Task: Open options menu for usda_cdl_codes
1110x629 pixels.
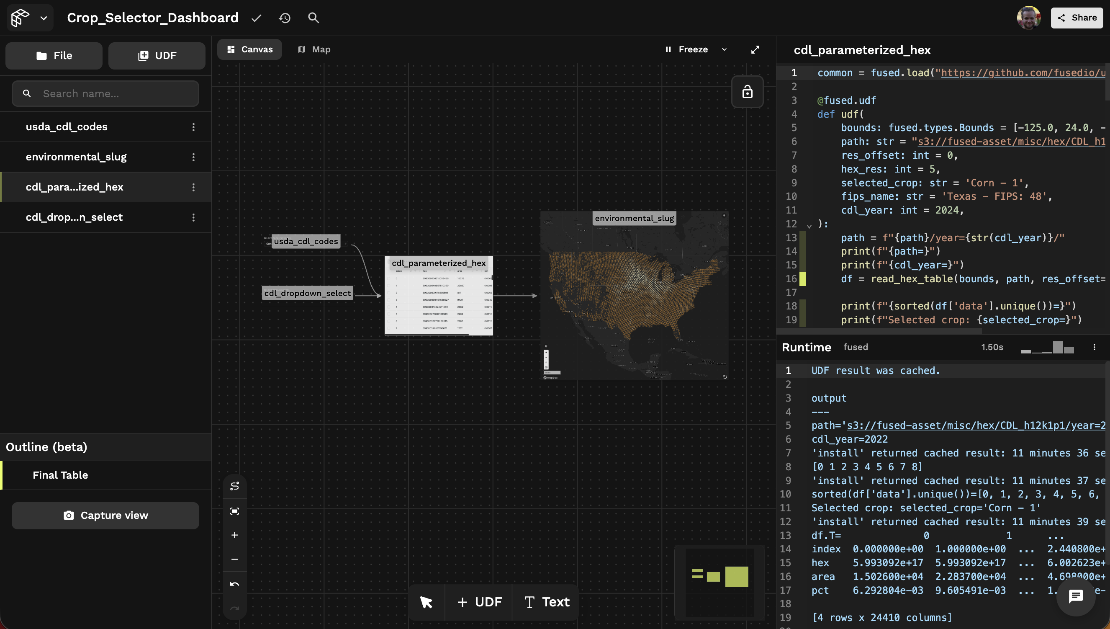Action: pos(193,127)
